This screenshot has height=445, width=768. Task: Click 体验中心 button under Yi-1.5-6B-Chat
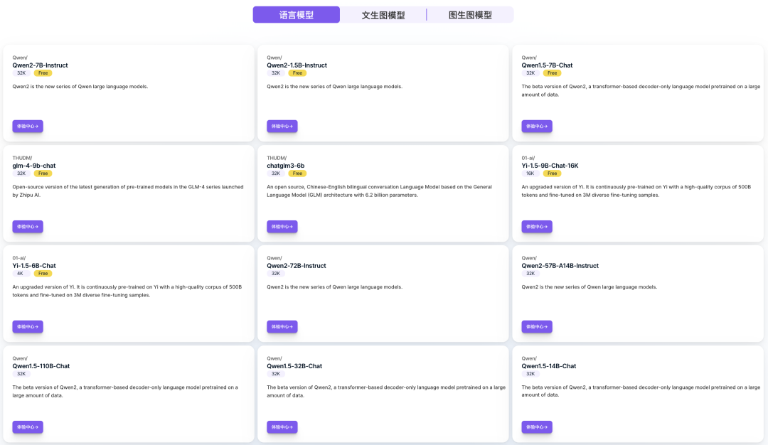pos(28,327)
